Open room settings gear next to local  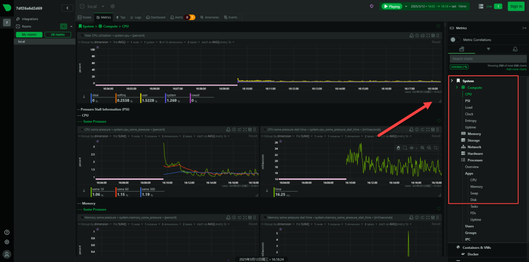113,6
